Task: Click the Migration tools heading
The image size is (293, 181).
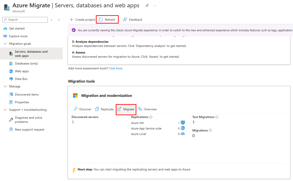Action: [x=82, y=81]
